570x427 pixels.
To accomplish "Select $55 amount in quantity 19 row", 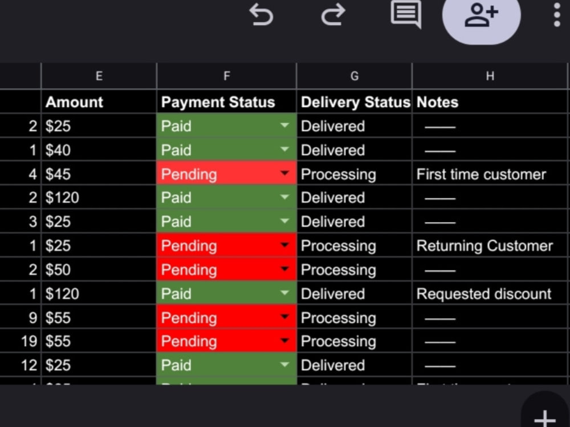I will 99,341.
